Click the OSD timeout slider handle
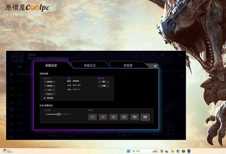This screenshot has width=226, height=154. [x=59, y=114]
